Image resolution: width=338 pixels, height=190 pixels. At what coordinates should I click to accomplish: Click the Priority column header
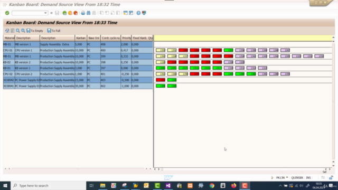(x=126, y=38)
